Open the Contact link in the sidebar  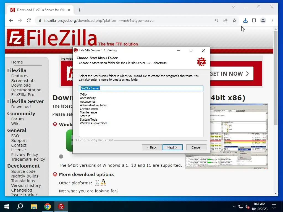19,145
